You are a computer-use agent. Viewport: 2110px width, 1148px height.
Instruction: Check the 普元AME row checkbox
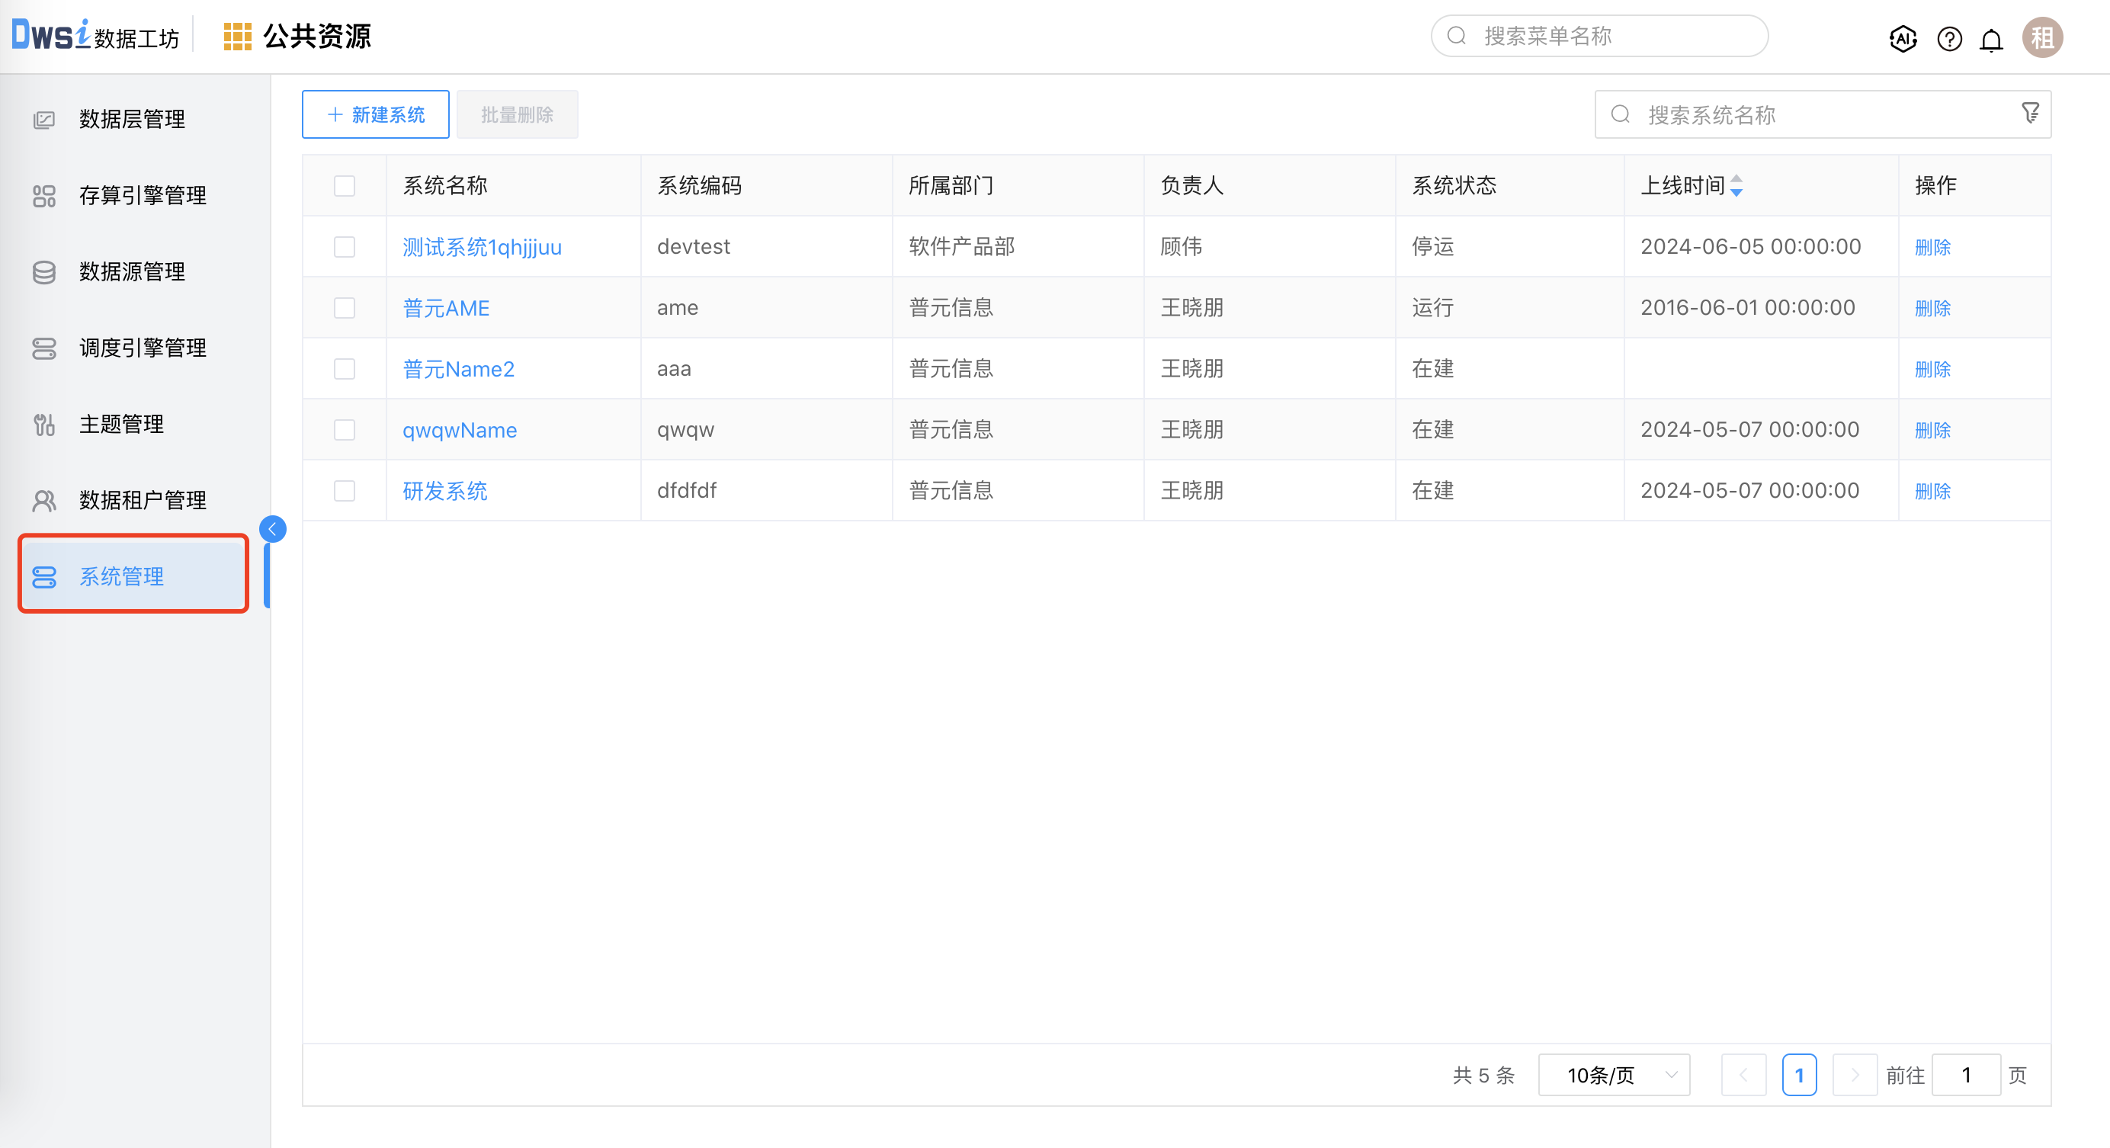pos(344,308)
